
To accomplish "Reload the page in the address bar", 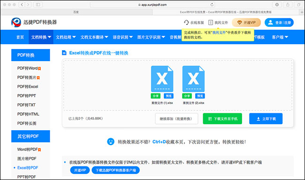I will 212,5.
